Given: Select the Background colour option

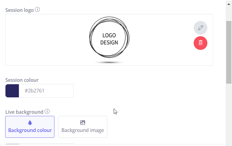Looking at the screenshot, I should (x=30, y=127).
